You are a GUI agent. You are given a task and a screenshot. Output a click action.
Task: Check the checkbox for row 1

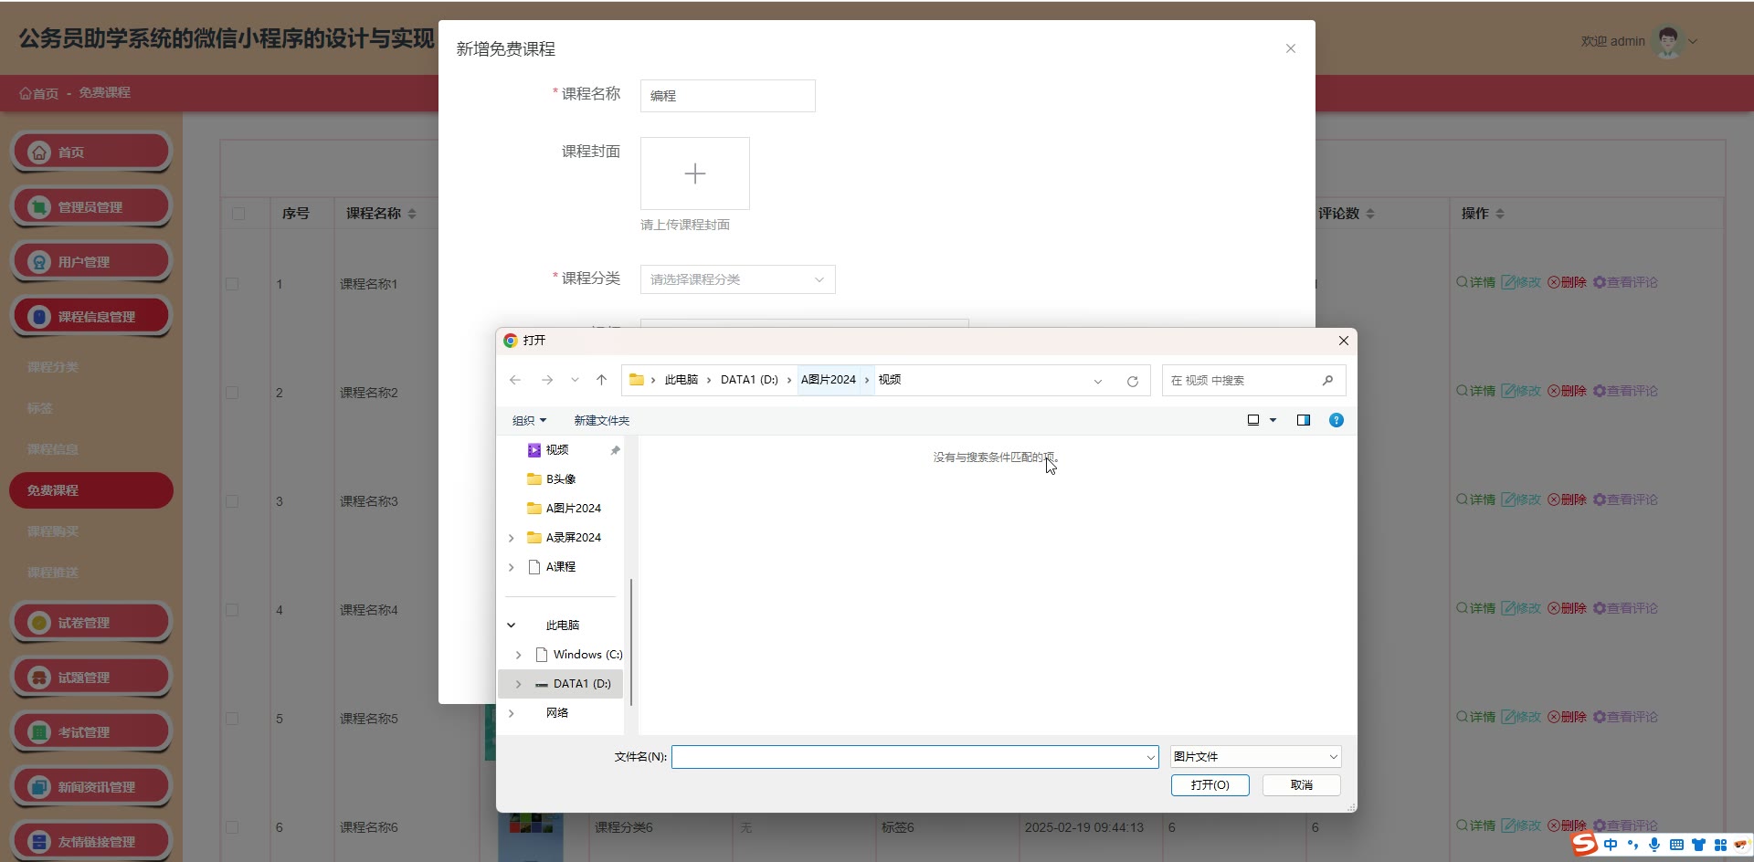point(232,284)
